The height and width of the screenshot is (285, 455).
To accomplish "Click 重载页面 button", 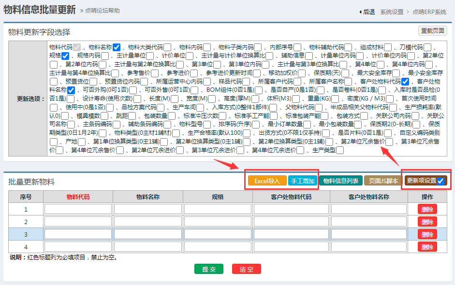I will click(x=432, y=31).
